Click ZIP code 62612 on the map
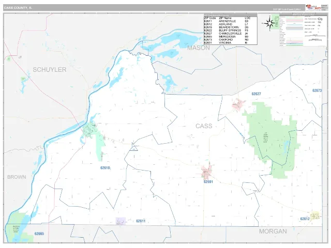The height and width of the screenshot is (248, 331). tap(305, 219)
